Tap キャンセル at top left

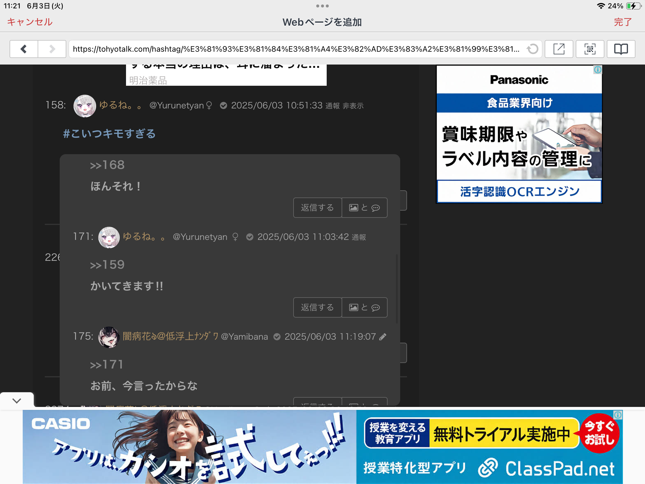[x=30, y=22]
